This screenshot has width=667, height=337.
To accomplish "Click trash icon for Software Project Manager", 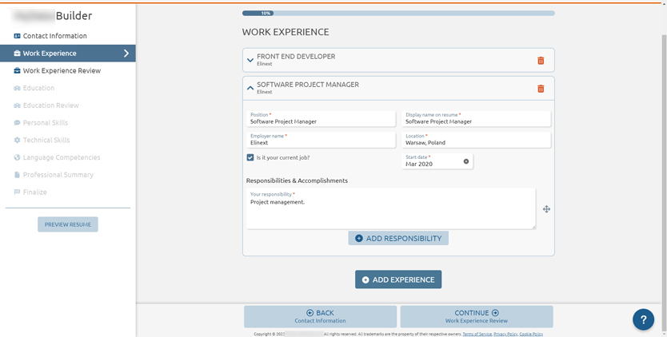I will (x=541, y=89).
